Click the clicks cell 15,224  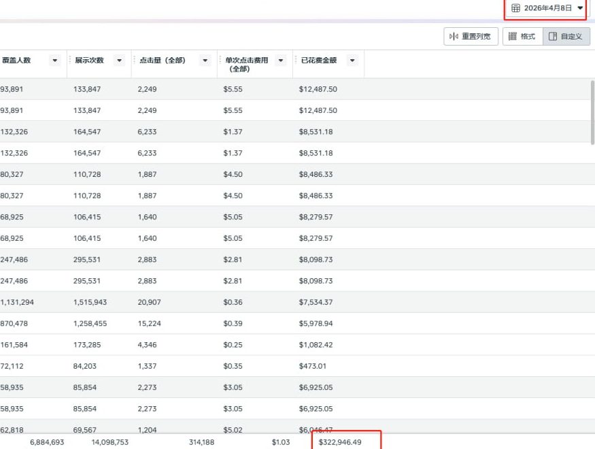click(149, 323)
